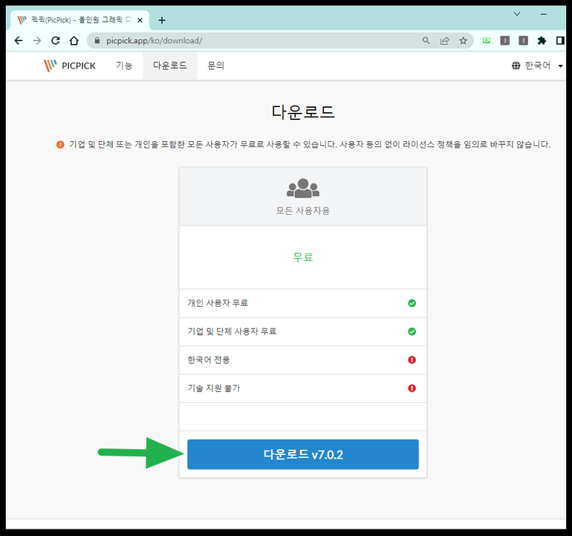572x536 pixels.
Task: Click the 다운로드 v7.0.2 button
Action: [303, 454]
